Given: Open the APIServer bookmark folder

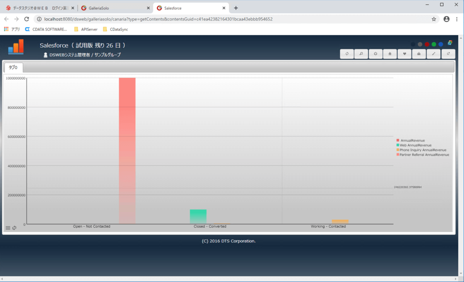Looking at the screenshot, I should click(85, 29).
